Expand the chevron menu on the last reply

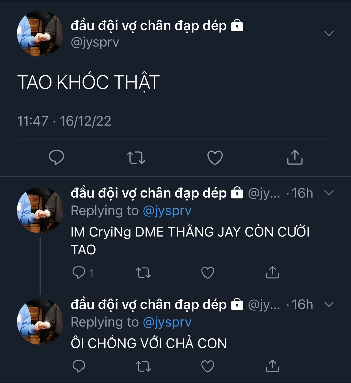coord(329,304)
